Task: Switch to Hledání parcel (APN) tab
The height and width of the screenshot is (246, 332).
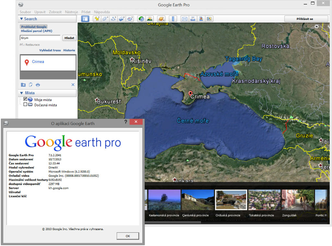Action: pos(36,31)
